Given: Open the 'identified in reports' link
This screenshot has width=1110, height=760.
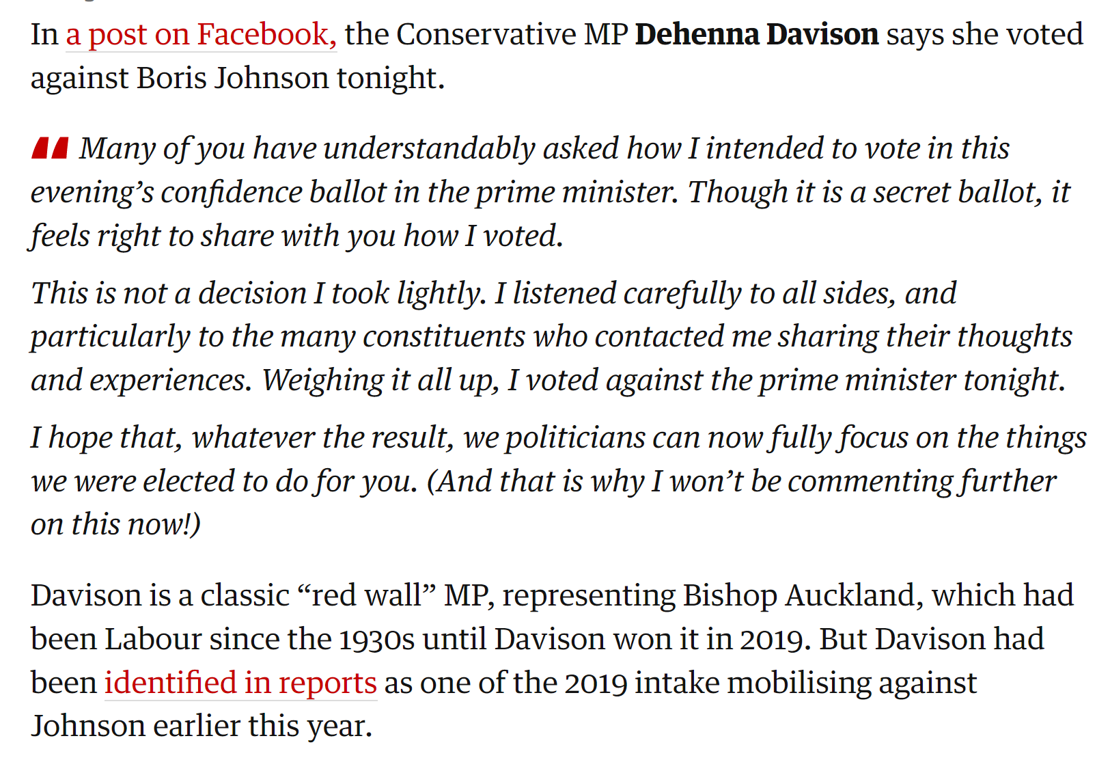Looking at the screenshot, I should pos(240,683).
